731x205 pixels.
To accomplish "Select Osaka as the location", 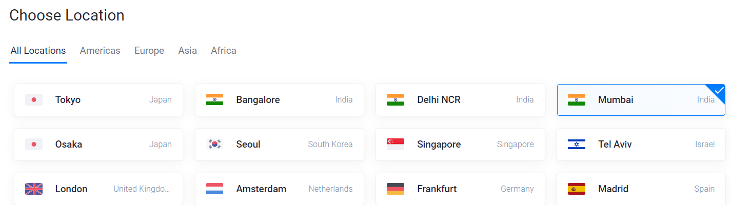I will pos(98,145).
